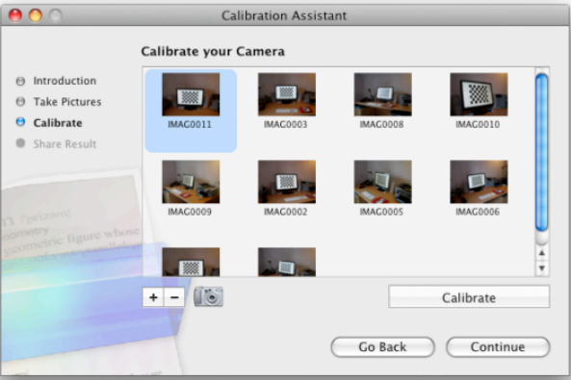This screenshot has height=380, width=571.
Task: Select thumbnail IMAG0005
Action: [382, 182]
